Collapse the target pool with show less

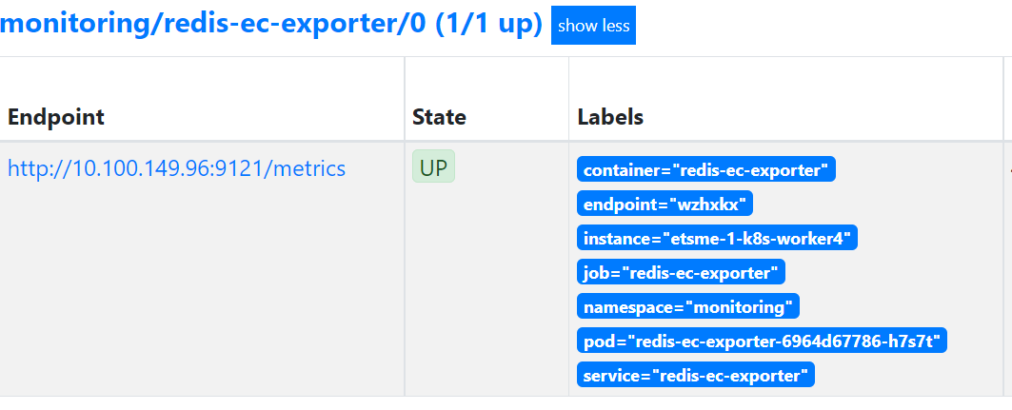[593, 26]
